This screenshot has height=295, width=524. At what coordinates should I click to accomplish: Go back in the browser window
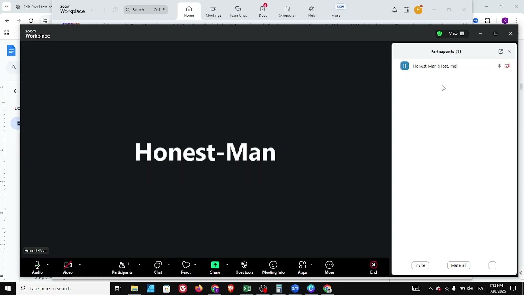click(7, 20)
